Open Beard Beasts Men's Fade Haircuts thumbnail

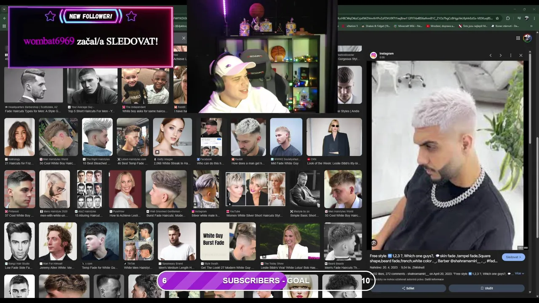click(343, 242)
